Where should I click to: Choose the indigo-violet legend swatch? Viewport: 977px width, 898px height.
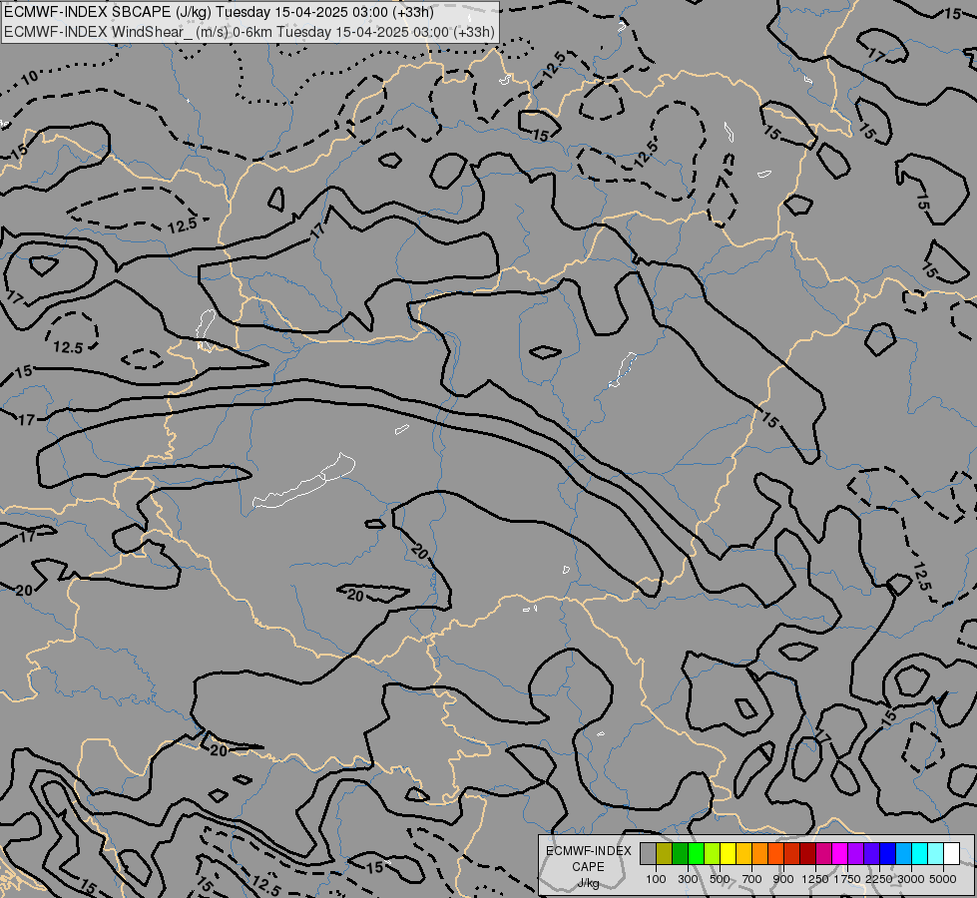pos(871,854)
